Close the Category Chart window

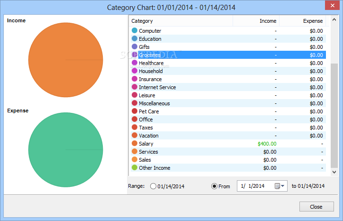click(x=332, y=5)
